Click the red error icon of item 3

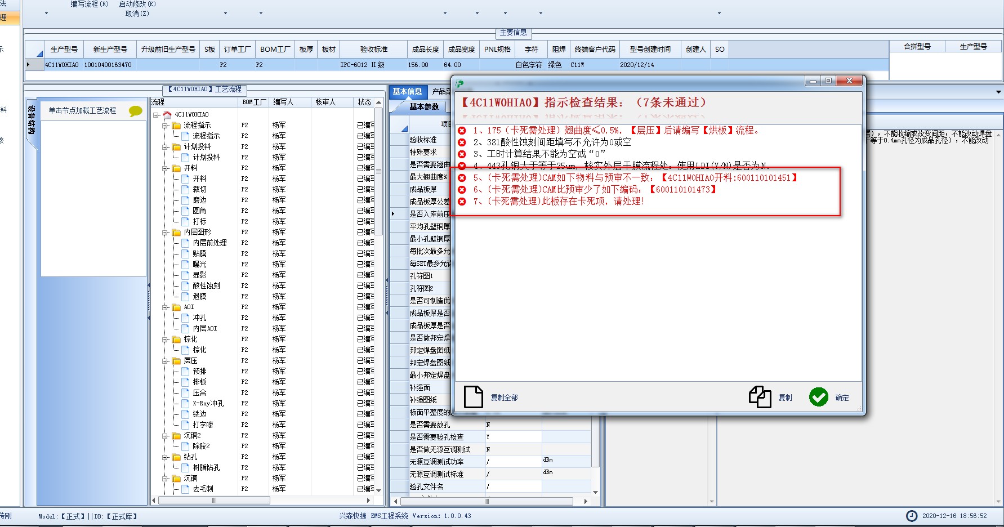462,154
